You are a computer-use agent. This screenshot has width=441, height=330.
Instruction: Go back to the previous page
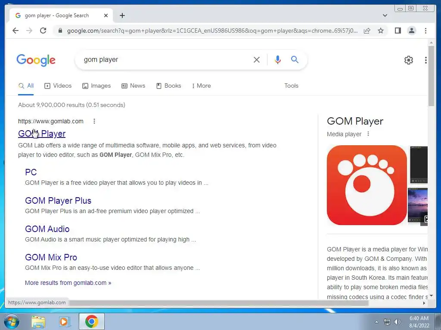(16, 31)
